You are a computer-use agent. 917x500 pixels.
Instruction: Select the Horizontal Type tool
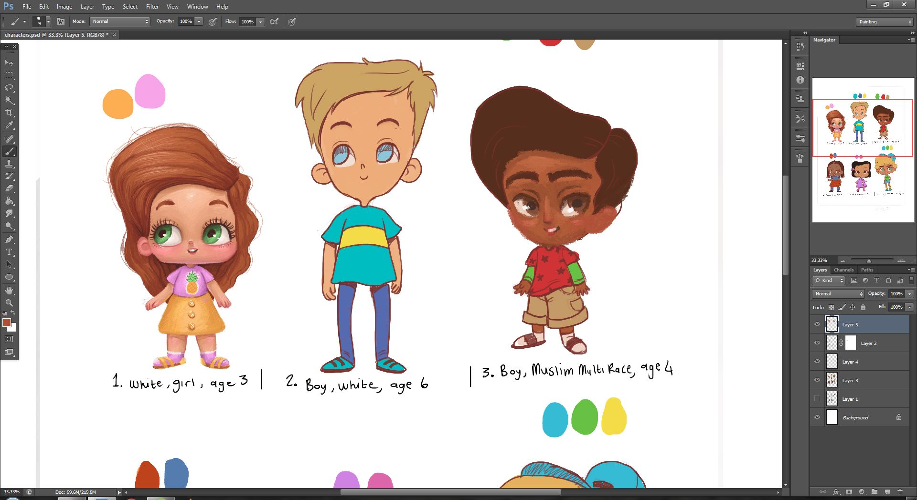click(x=9, y=251)
